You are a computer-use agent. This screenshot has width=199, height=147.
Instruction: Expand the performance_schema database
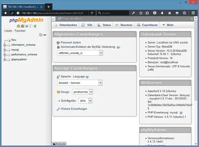coord(5,55)
